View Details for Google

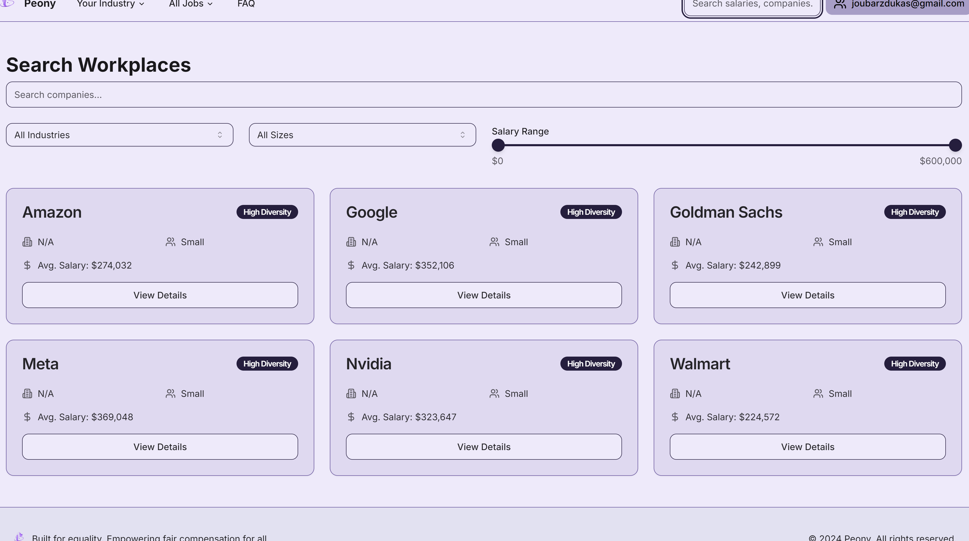[x=484, y=295]
